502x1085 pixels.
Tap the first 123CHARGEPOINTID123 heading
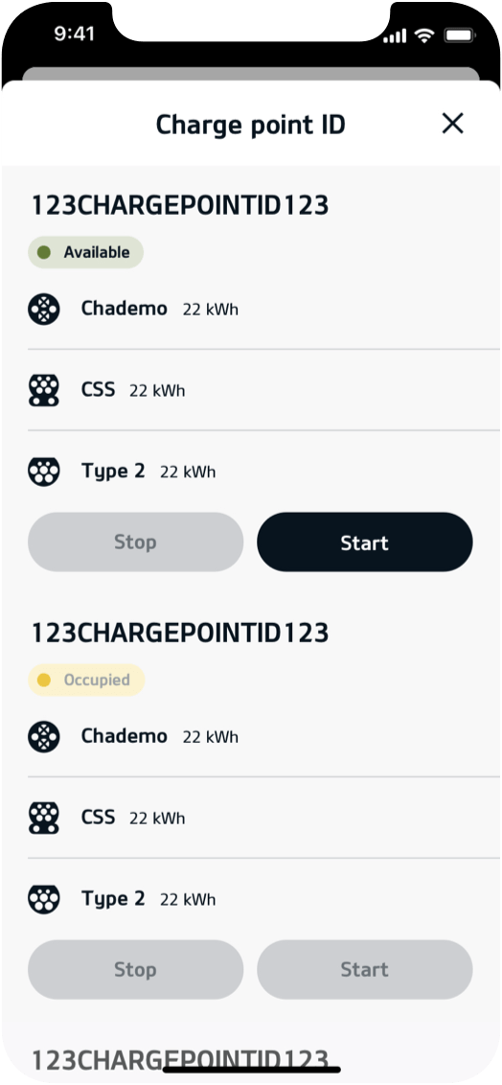point(180,205)
